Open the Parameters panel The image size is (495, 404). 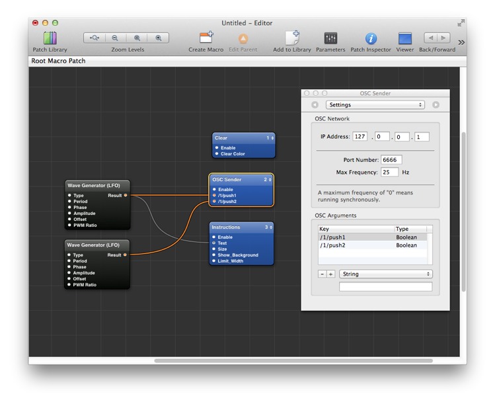(330, 38)
